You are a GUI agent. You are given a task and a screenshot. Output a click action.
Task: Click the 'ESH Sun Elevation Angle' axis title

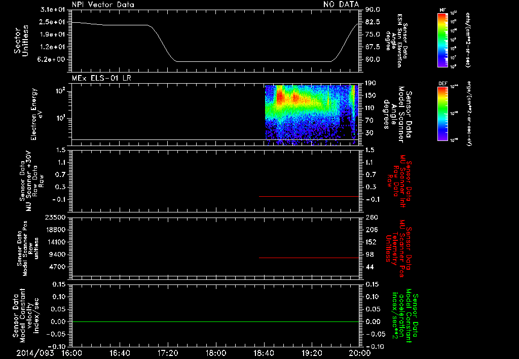click(x=396, y=41)
